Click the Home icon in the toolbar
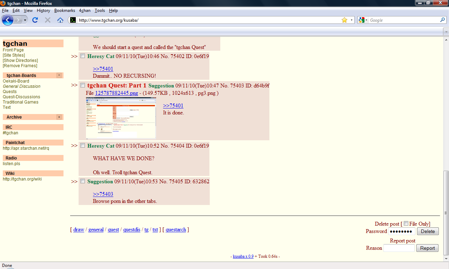This screenshot has width=449, height=269. click(60, 20)
